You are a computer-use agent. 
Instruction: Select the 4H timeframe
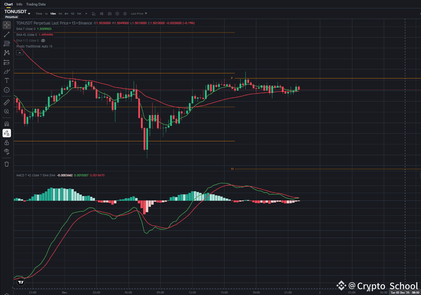point(66,13)
